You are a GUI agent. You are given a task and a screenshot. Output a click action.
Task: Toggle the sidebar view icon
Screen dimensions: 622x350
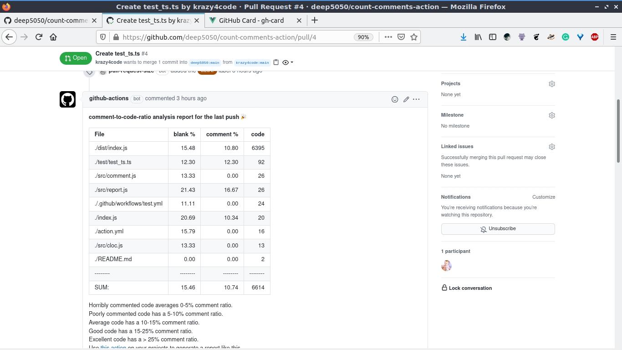coord(493,37)
